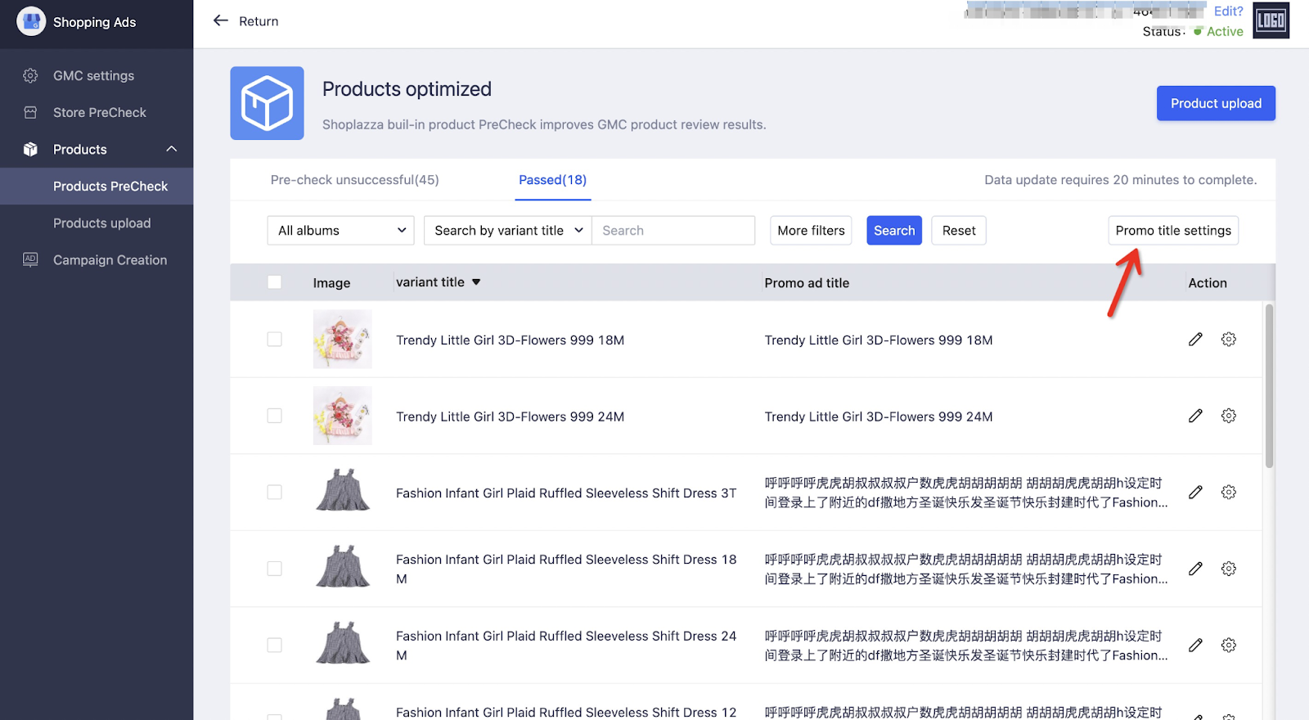Click the Edit? link at top right
This screenshot has width=1309, height=720.
(x=1228, y=11)
